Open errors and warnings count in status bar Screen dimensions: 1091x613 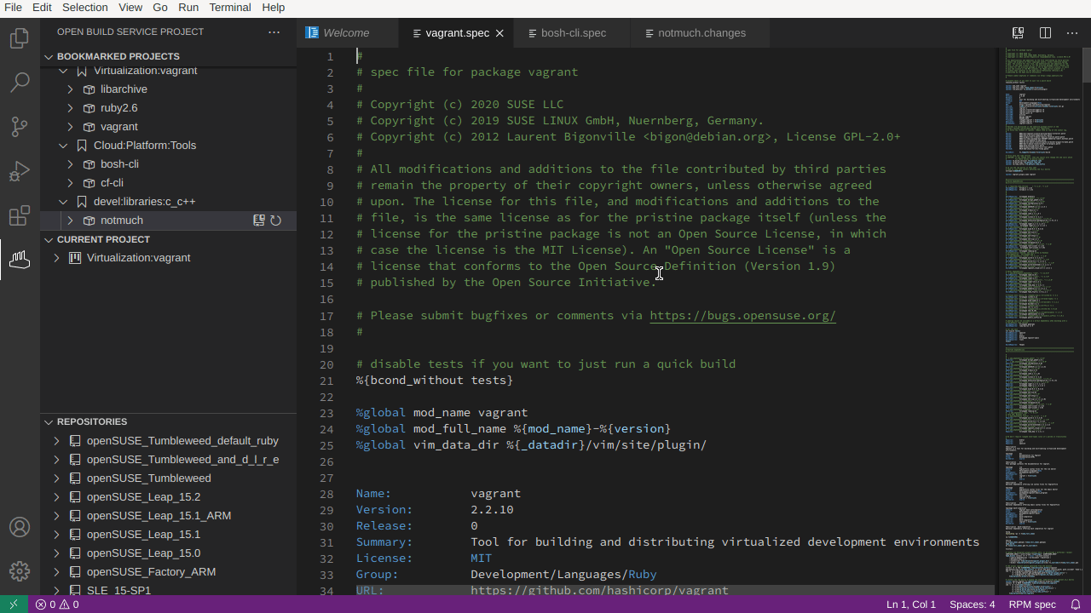(x=57, y=604)
